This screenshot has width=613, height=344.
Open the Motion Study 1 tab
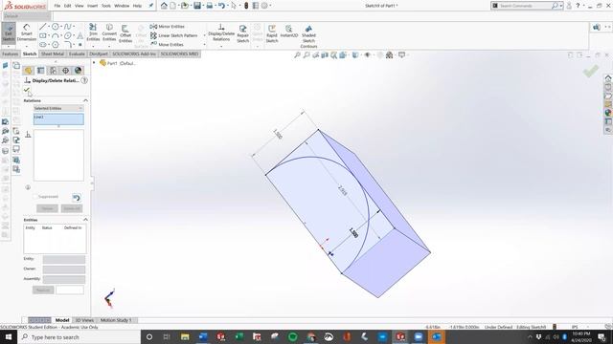(116, 320)
